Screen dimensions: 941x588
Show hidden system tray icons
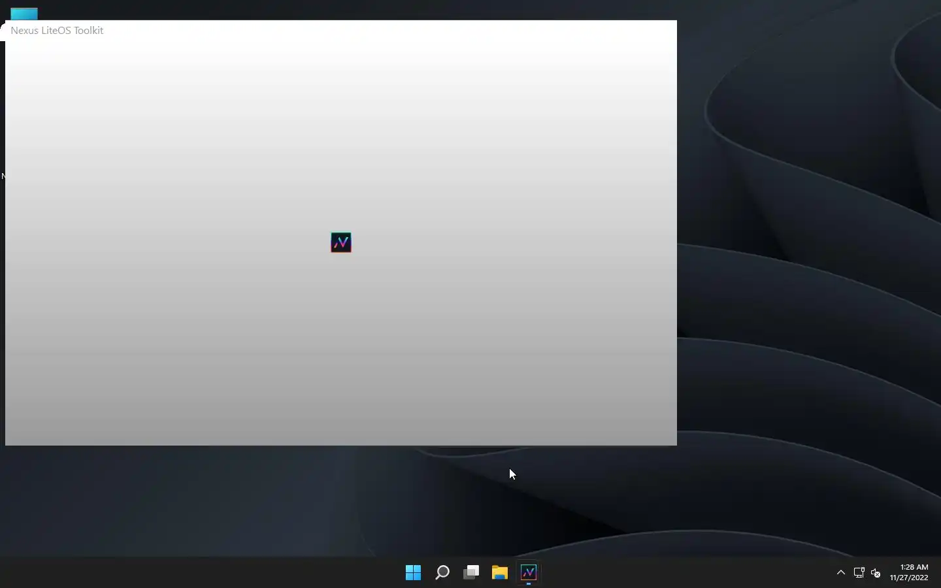841,572
